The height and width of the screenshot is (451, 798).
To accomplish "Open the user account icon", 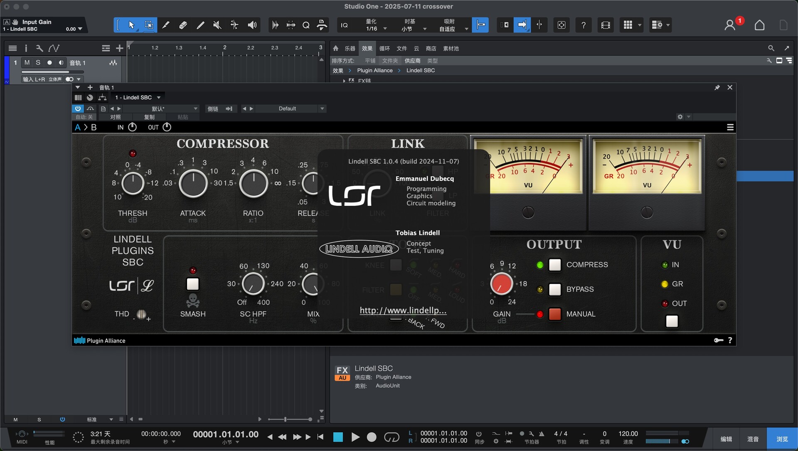I will point(730,25).
